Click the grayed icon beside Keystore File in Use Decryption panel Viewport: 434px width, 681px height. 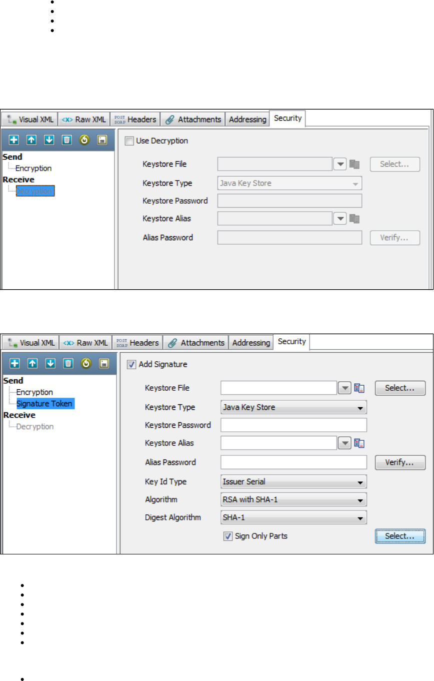[x=354, y=164]
